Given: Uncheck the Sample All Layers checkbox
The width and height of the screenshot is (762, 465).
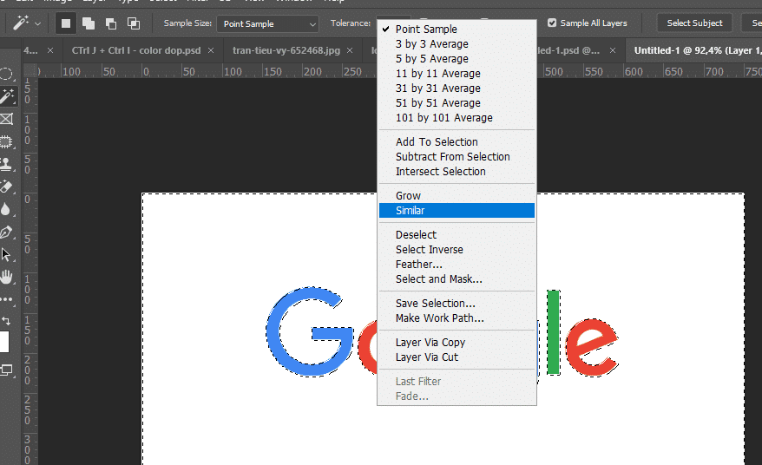Looking at the screenshot, I should [x=553, y=23].
